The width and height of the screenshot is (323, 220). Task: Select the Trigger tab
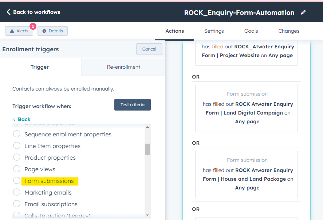pos(40,67)
